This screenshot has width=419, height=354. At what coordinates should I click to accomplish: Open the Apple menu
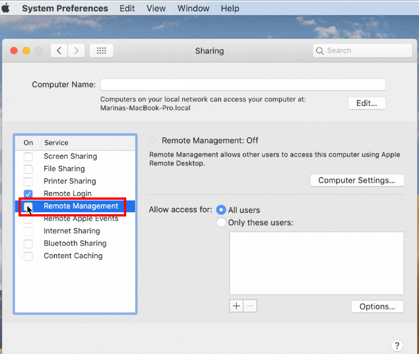[x=6, y=8]
